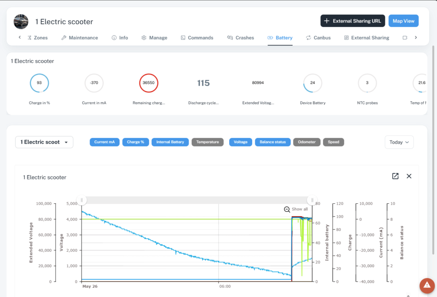The image size is (437, 297).
Task: Click the External Sharing tab icon
Action: pyautogui.click(x=347, y=37)
